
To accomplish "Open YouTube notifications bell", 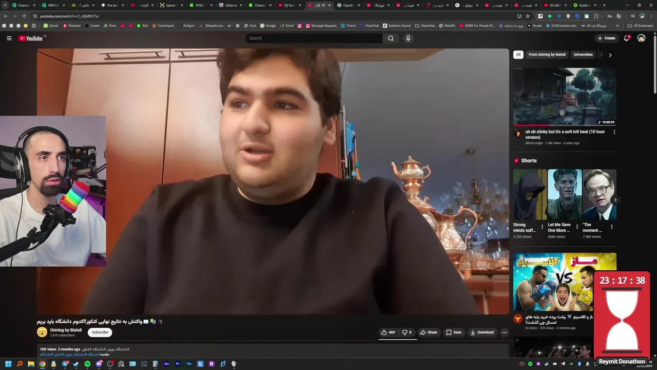I will click(626, 38).
